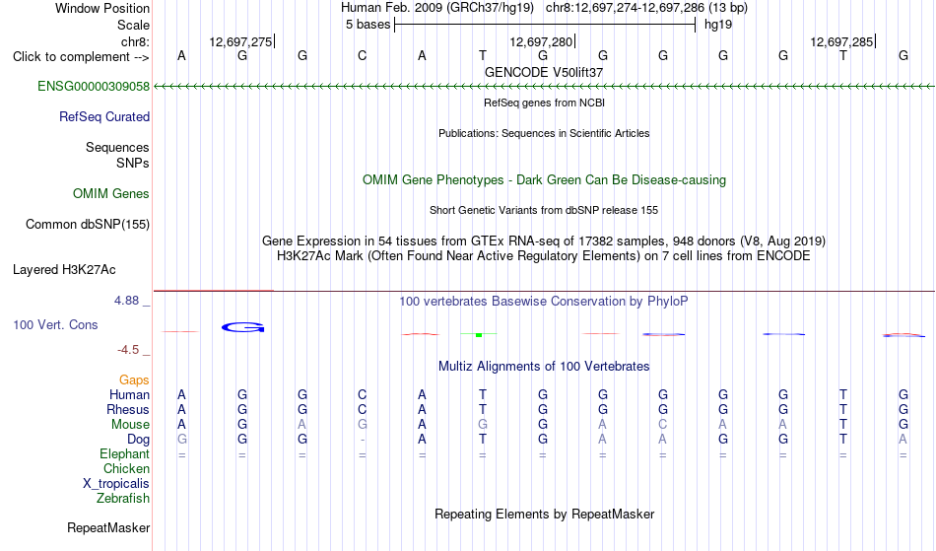Image resolution: width=936 pixels, height=551 pixels.
Task: Click the 12,697,275 position tick label
Action: pos(240,41)
